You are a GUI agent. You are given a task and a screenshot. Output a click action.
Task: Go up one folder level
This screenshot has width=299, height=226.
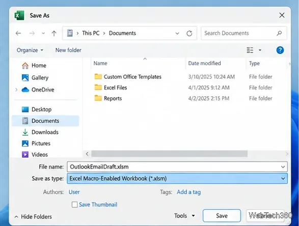(x=54, y=34)
